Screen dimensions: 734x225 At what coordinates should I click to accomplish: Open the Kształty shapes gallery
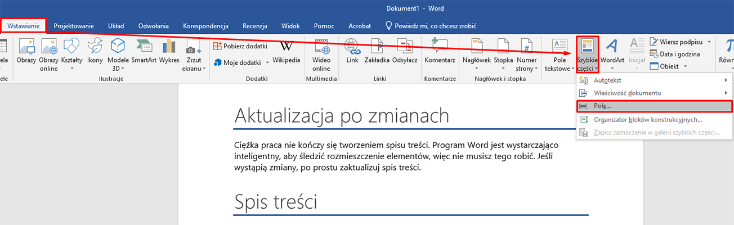tap(71, 53)
